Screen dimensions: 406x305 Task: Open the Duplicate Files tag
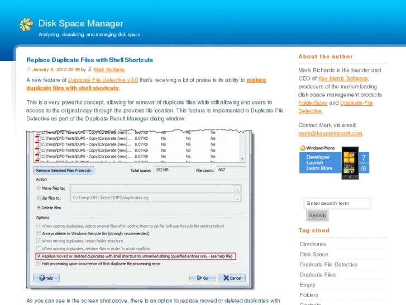click(x=318, y=275)
